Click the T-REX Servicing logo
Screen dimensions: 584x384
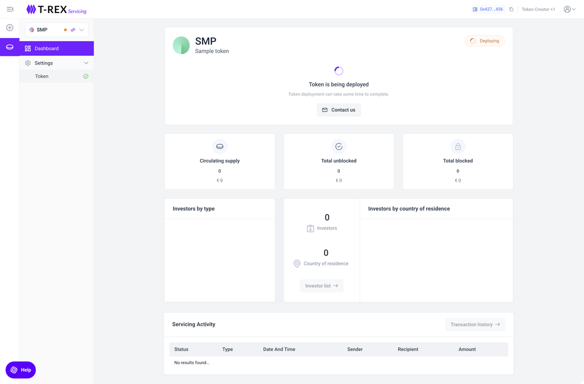coord(56,9)
